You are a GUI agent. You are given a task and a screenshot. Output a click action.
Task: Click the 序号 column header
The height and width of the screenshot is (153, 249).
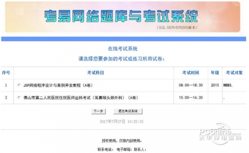coord(6,73)
